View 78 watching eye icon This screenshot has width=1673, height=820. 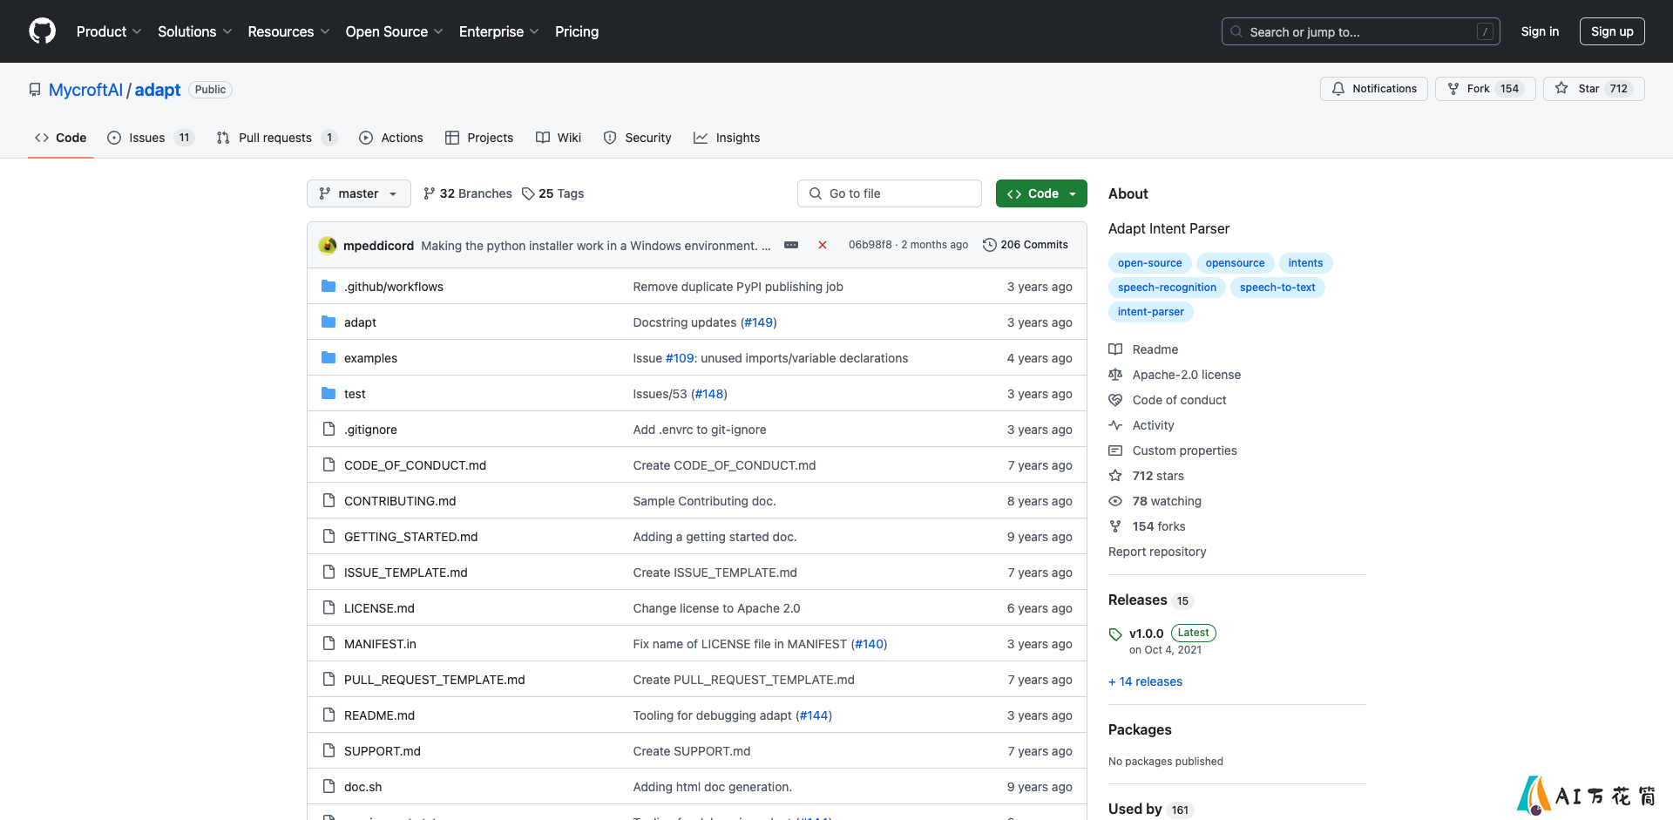tap(1115, 501)
